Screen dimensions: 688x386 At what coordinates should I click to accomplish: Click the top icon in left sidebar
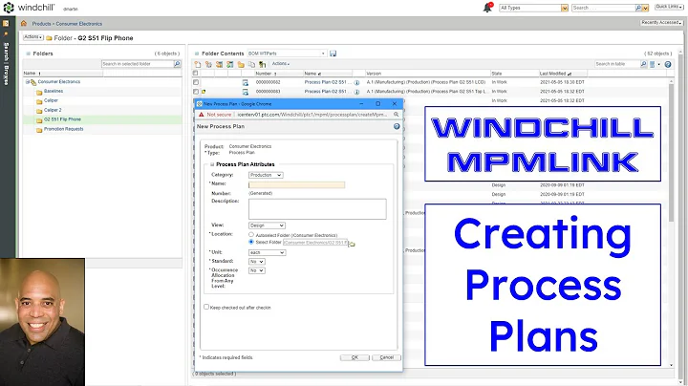tap(6, 23)
